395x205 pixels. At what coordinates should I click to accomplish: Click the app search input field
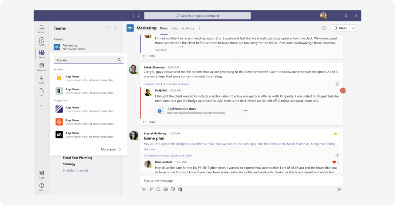(89, 60)
